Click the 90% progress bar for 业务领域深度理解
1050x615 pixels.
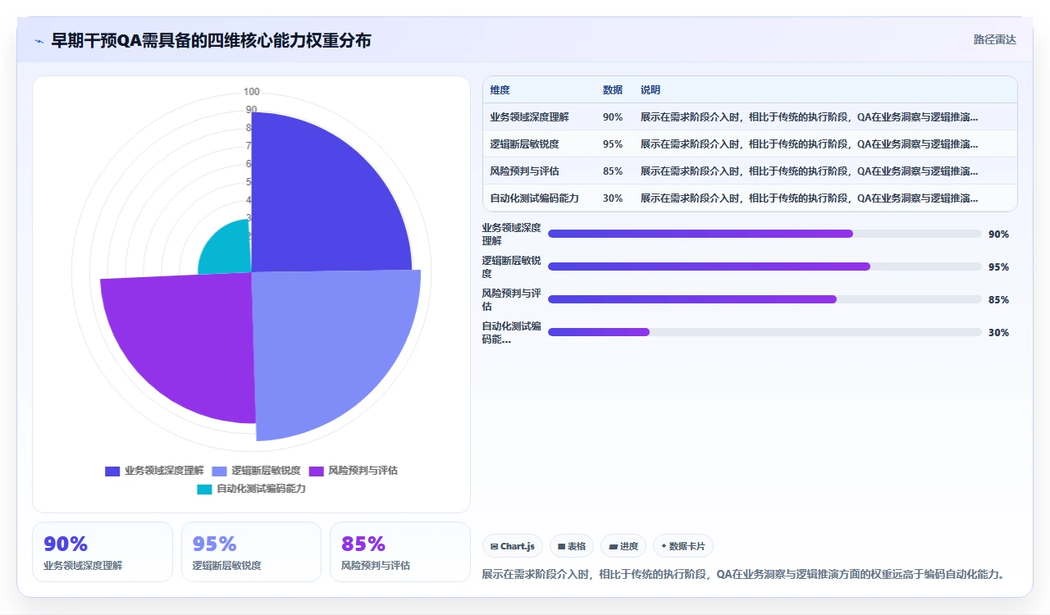click(765, 234)
